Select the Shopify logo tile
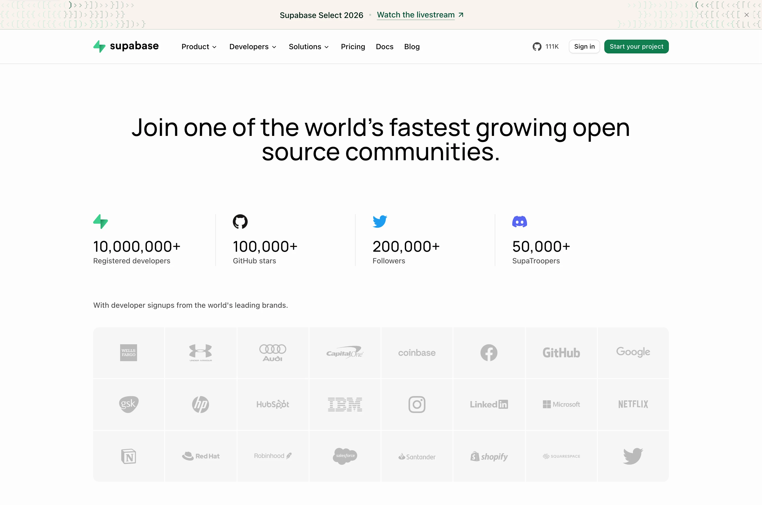Screen dimensions: 762x505 [489, 456]
